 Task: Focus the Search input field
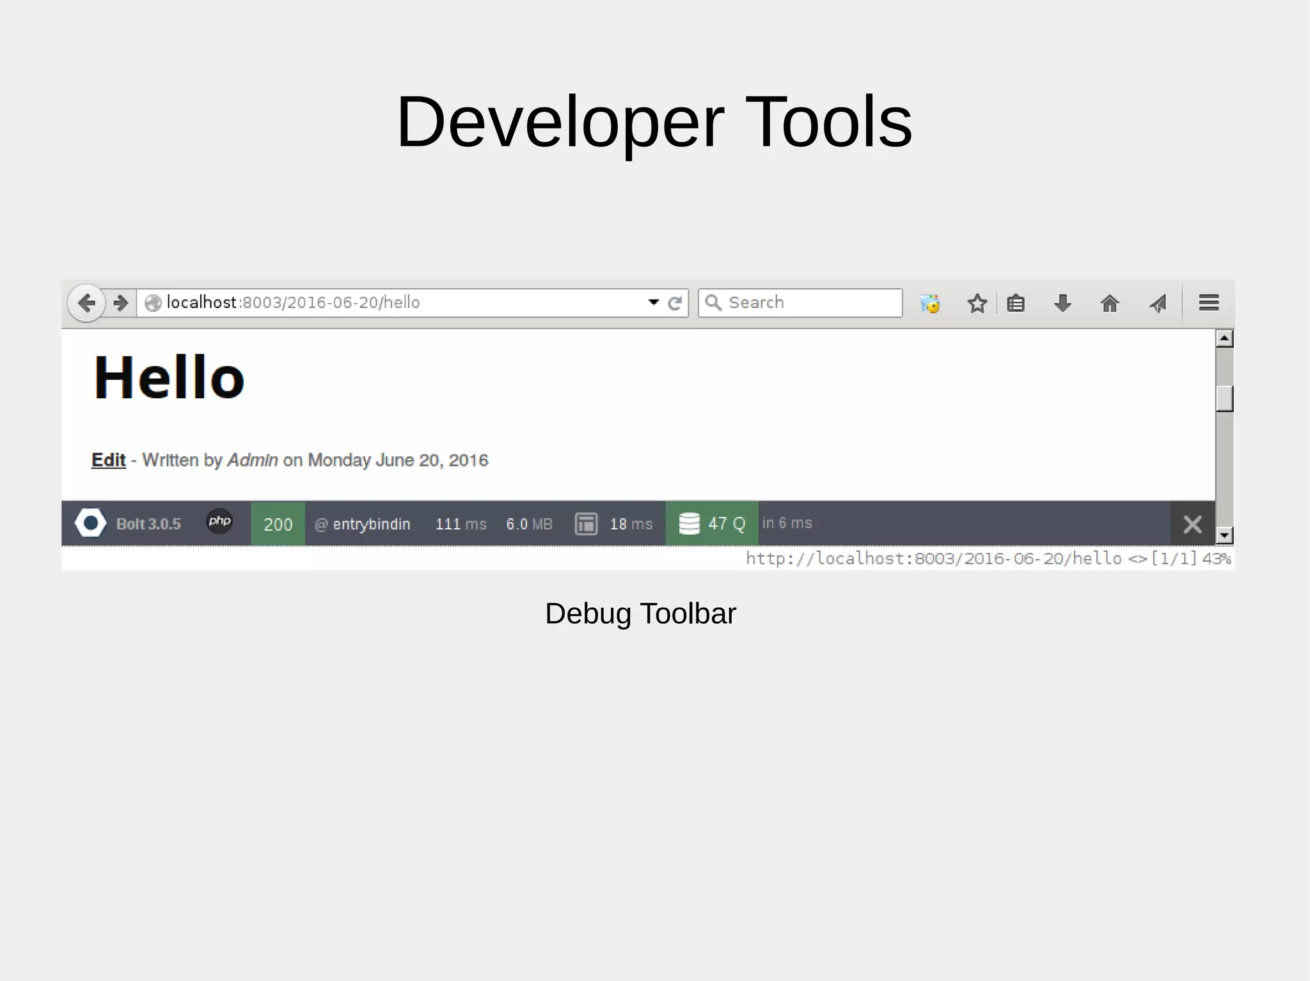point(800,303)
